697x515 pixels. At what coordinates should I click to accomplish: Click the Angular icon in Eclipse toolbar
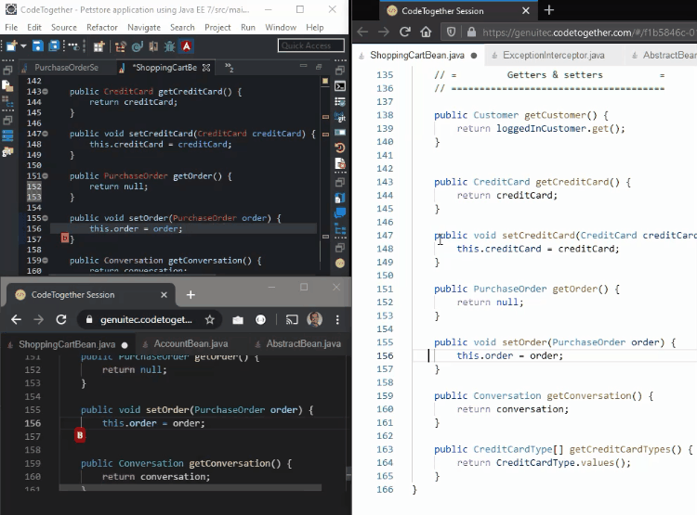(x=187, y=45)
